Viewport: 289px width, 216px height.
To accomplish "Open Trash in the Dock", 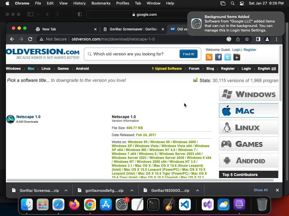I will 262,204.
